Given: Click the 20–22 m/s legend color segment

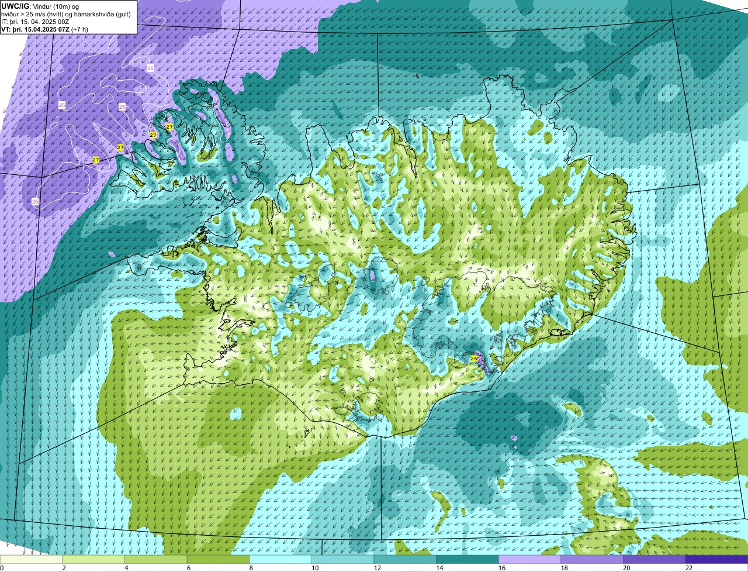Looking at the screenshot, I should (x=654, y=560).
